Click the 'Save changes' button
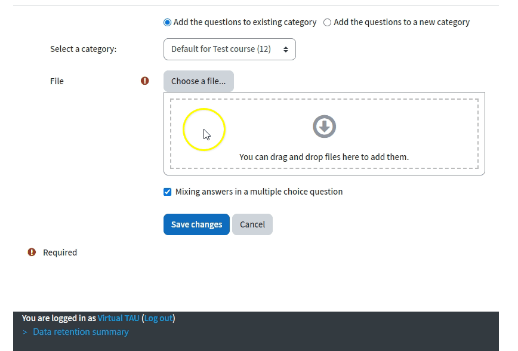The image size is (518, 351). point(196,224)
